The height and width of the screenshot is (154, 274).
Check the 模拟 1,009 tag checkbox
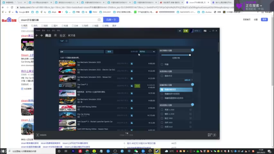(162, 114)
